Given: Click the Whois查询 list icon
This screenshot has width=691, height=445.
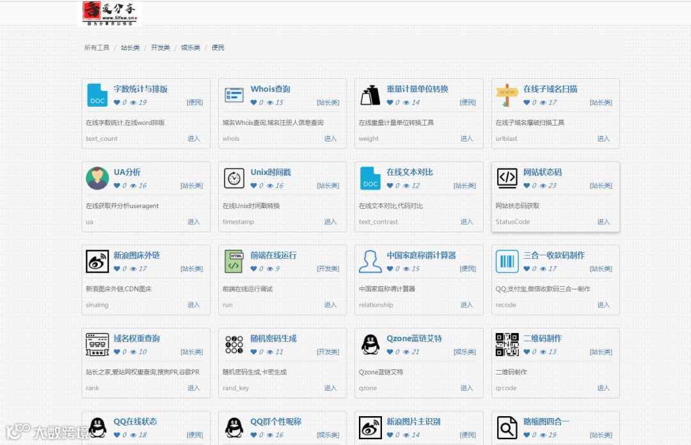Looking at the screenshot, I should click(x=234, y=95).
